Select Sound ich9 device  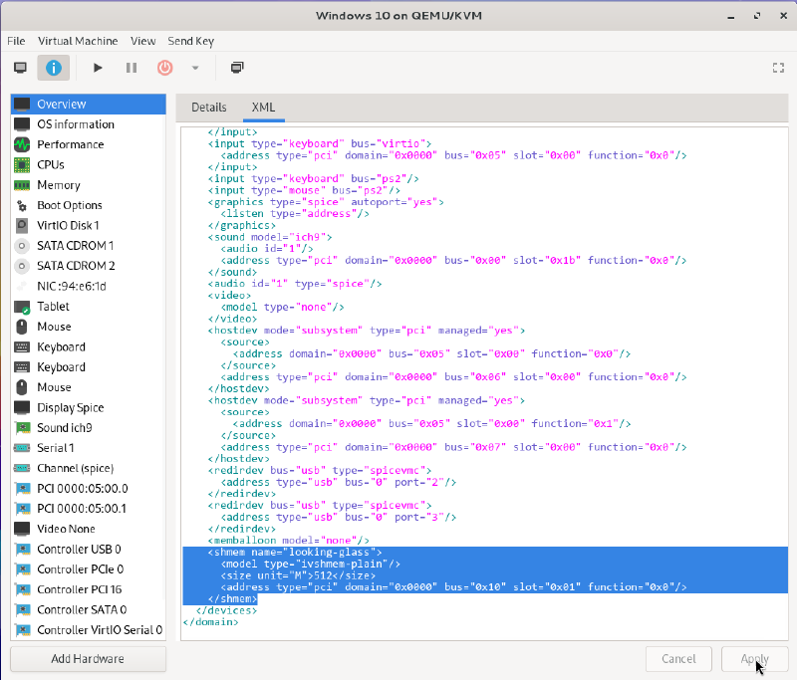89,428
